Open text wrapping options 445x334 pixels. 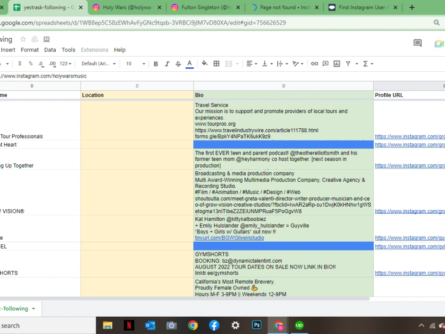pyautogui.click(x=283, y=64)
